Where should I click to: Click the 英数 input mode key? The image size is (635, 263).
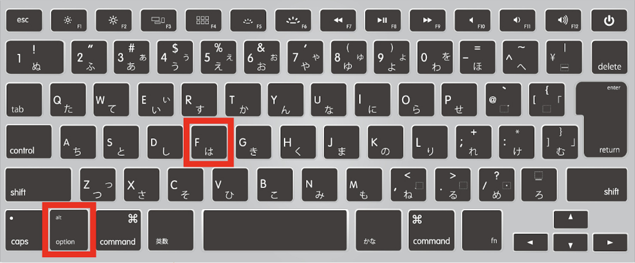point(171,230)
